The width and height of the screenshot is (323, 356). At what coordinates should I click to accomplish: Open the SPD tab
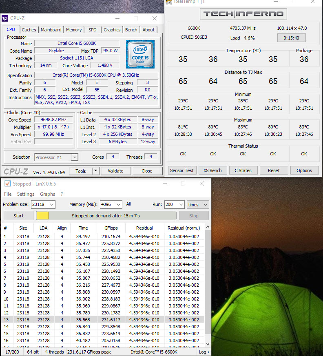[93, 30]
